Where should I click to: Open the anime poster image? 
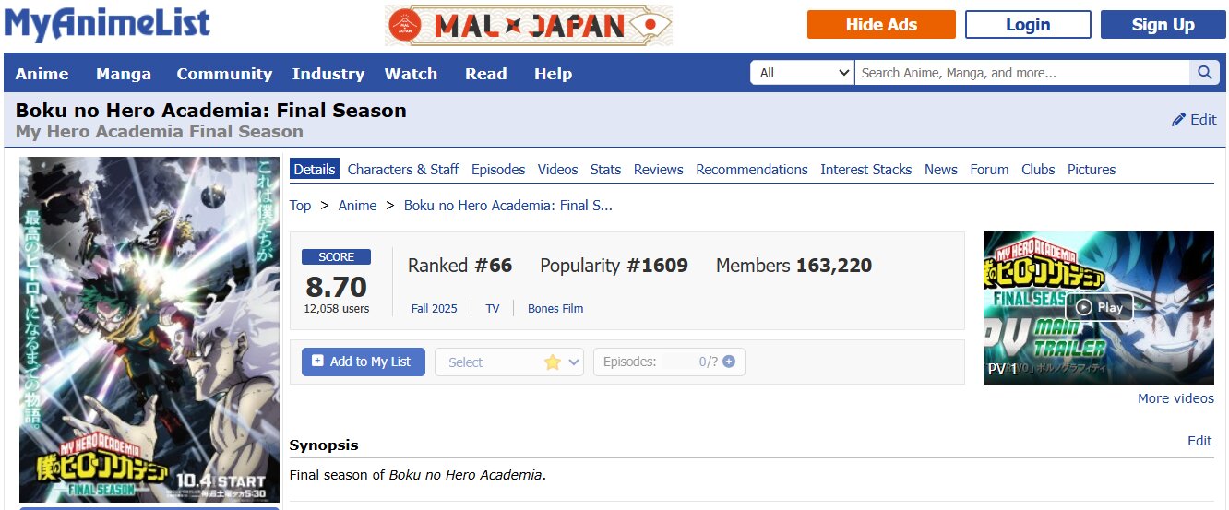click(x=149, y=329)
